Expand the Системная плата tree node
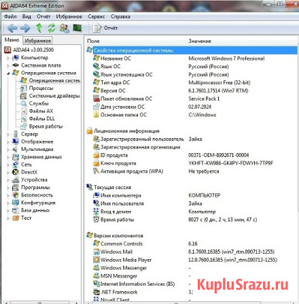 (8, 66)
